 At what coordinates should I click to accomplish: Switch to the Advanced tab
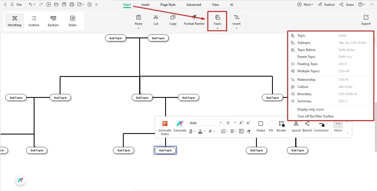click(193, 4)
